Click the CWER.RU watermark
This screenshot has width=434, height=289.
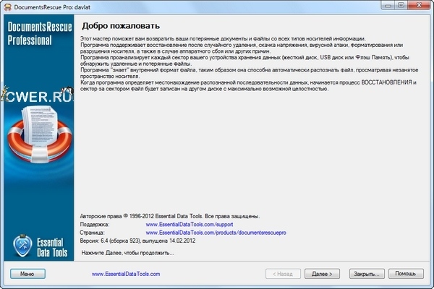(x=36, y=74)
